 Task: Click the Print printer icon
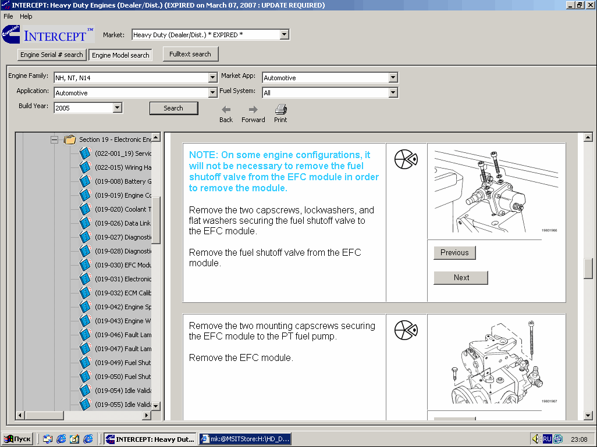[x=280, y=109]
